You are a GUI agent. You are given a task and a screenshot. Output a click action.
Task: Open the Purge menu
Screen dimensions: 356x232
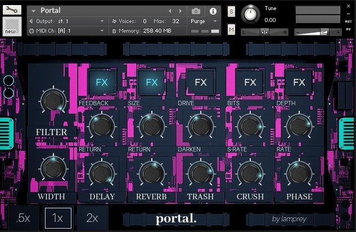click(x=204, y=21)
